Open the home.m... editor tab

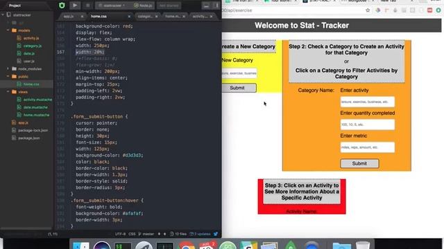pos(173,17)
